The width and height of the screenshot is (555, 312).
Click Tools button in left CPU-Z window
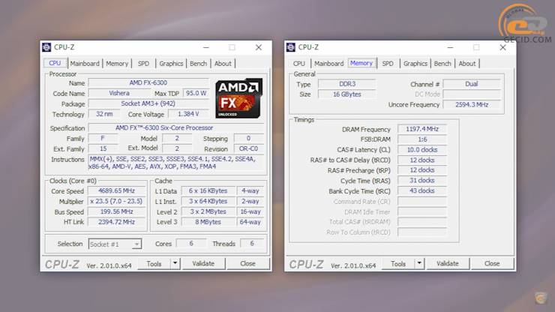pyautogui.click(x=154, y=264)
